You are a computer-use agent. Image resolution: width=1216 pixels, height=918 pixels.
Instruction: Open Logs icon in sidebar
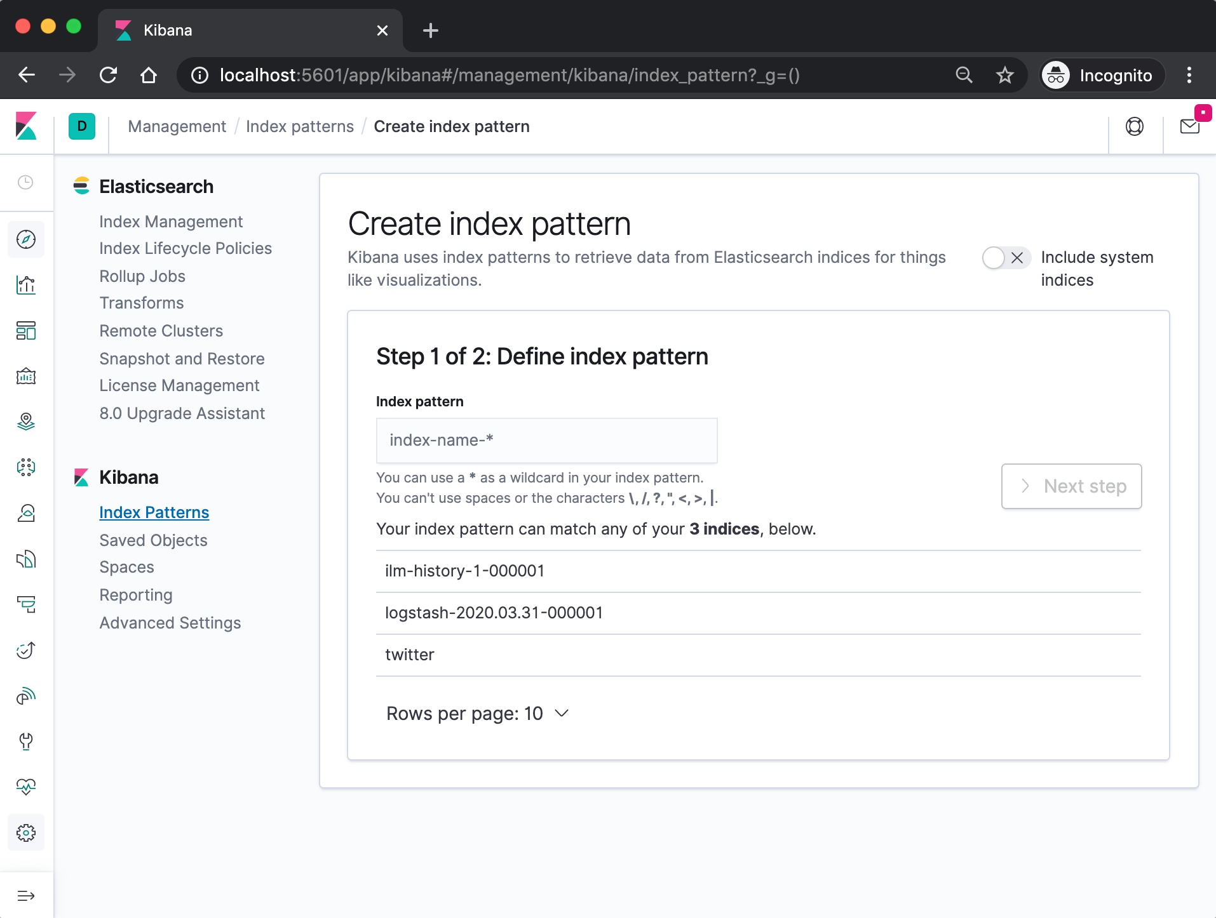click(x=26, y=559)
